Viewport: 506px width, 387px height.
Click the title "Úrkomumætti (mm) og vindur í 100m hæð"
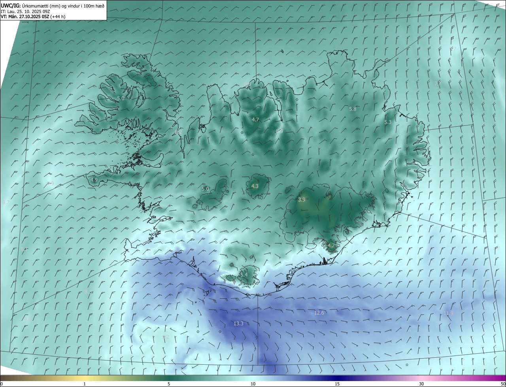pos(63,6)
